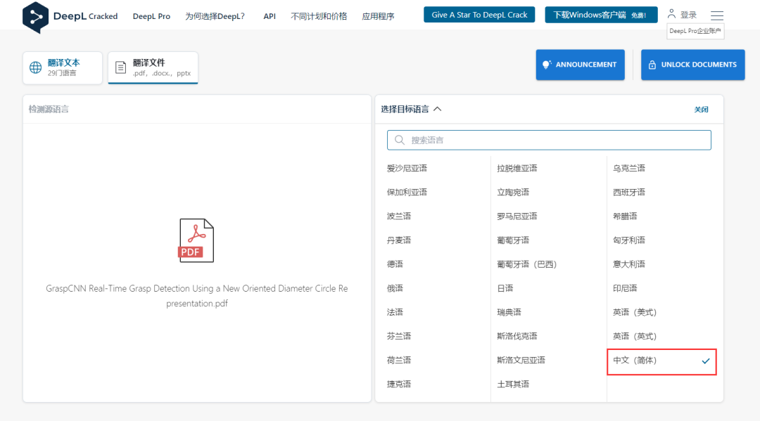The height and width of the screenshot is (421, 760).
Task: Open 为何选择DeepL? menu item
Action: click(215, 16)
